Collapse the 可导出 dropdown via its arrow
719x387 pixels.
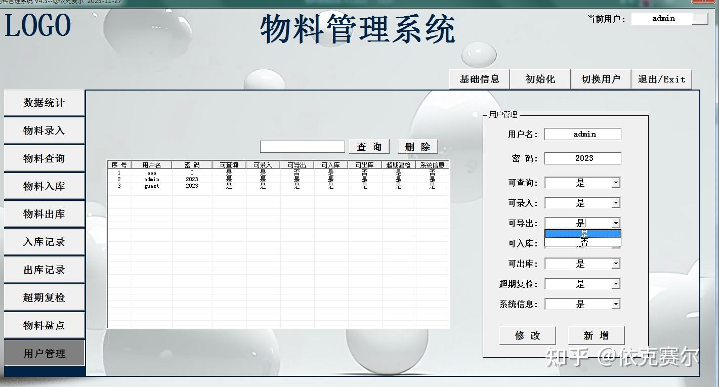tap(616, 223)
